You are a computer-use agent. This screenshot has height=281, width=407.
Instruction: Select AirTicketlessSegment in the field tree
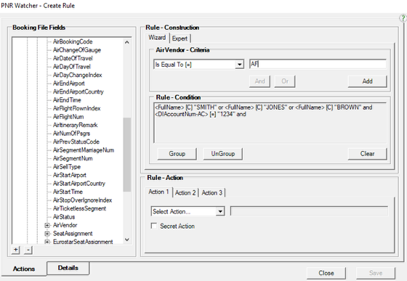point(79,208)
